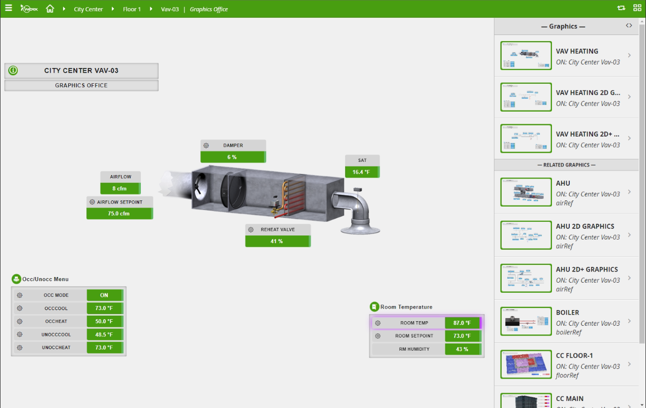646x408 pixels.
Task: Click the sync arrows icon in the header
Action: click(x=621, y=8)
